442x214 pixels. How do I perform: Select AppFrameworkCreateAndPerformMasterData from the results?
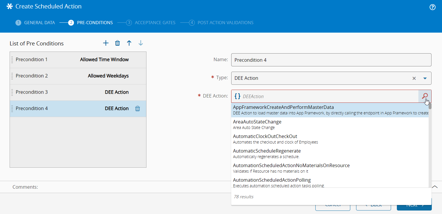[283, 107]
